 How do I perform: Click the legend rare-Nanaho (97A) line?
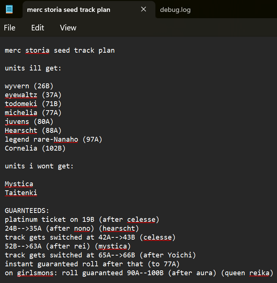53,139
